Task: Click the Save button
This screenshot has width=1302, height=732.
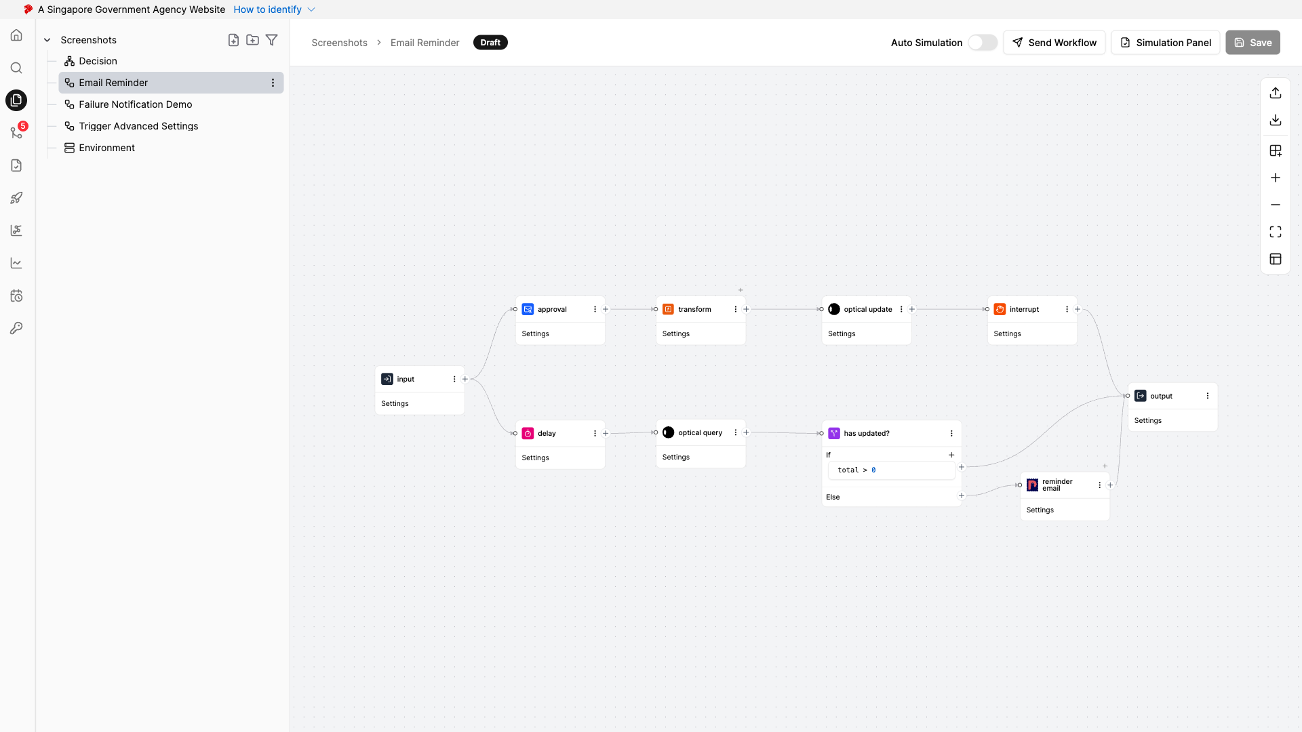Action: [x=1252, y=43]
